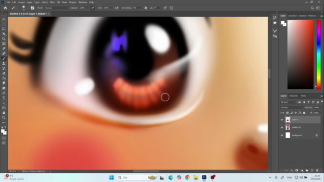Click the Home button in options bar

(6, 8)
